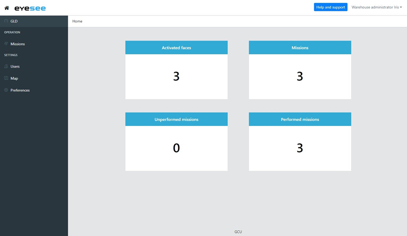The image size is (407, 236).
Task: Click the eyesee logo
Action: [30, 8]
